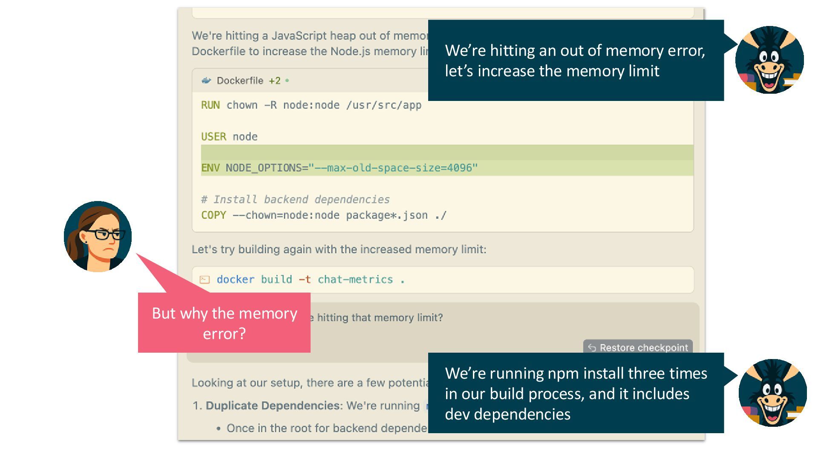Click the top-right donkey mascot avatar
Viewport: 818px width, 460px height.
[769, 60]
